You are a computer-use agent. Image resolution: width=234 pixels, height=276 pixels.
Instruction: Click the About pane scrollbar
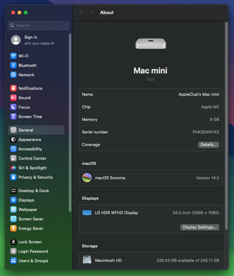(226, 126)
